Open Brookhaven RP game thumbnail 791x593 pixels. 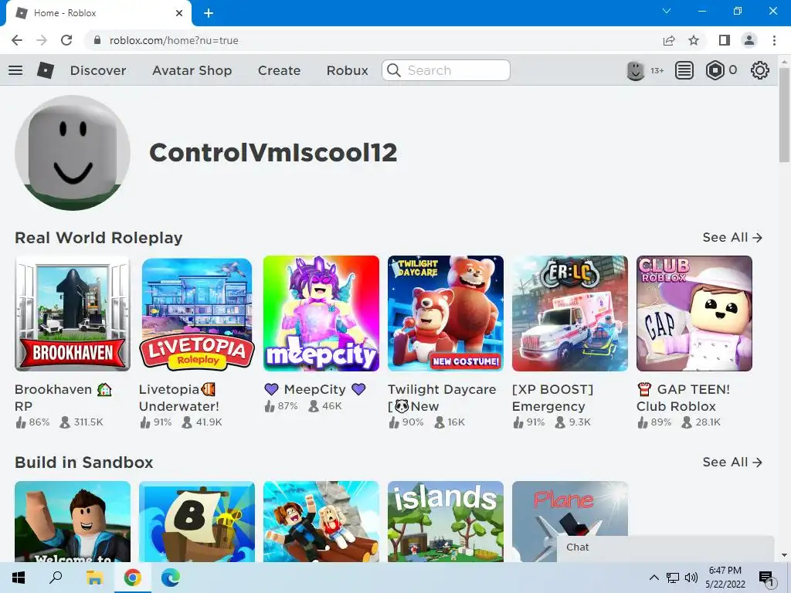click(73, 313)
